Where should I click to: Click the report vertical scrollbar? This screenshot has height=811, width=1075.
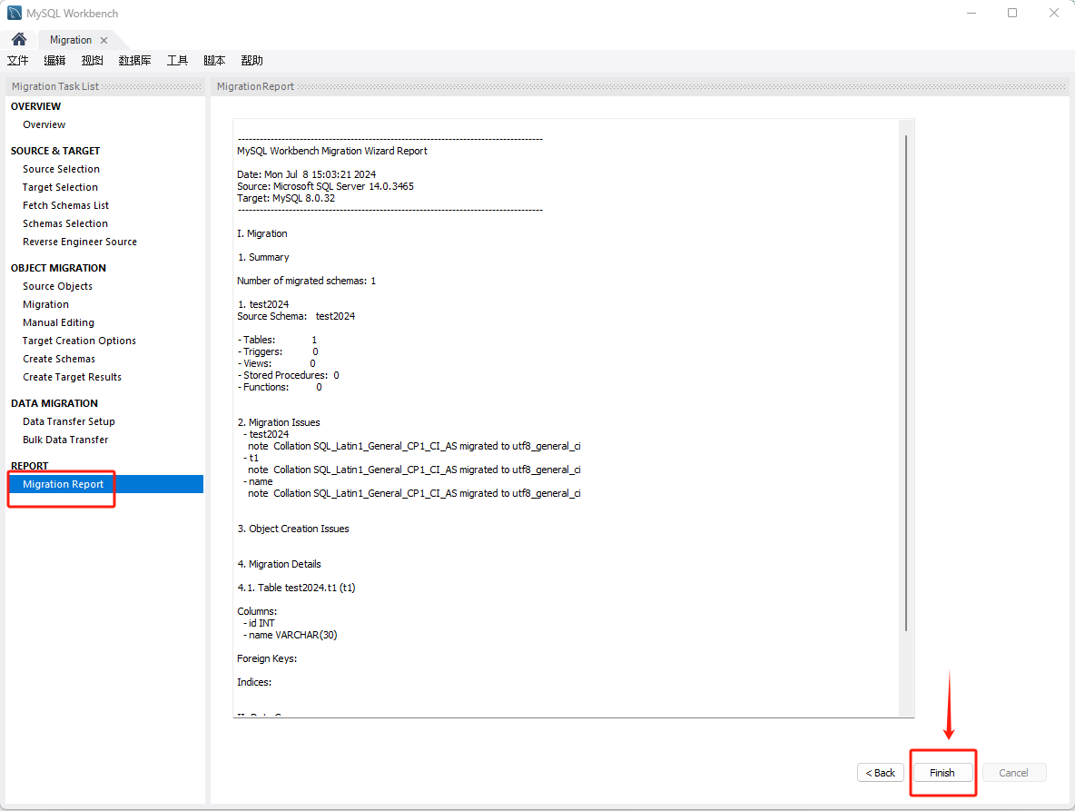(906, 381)
